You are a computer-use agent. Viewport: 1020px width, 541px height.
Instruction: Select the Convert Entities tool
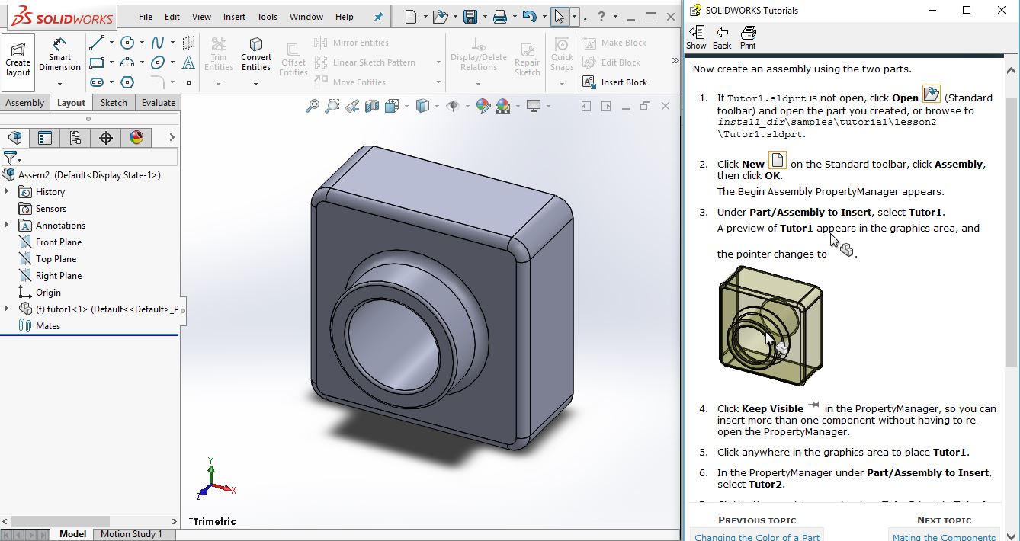click(x=256, y=53)
